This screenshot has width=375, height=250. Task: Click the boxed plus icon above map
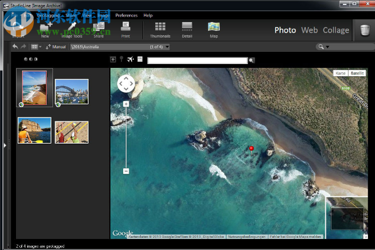(113, 59)
